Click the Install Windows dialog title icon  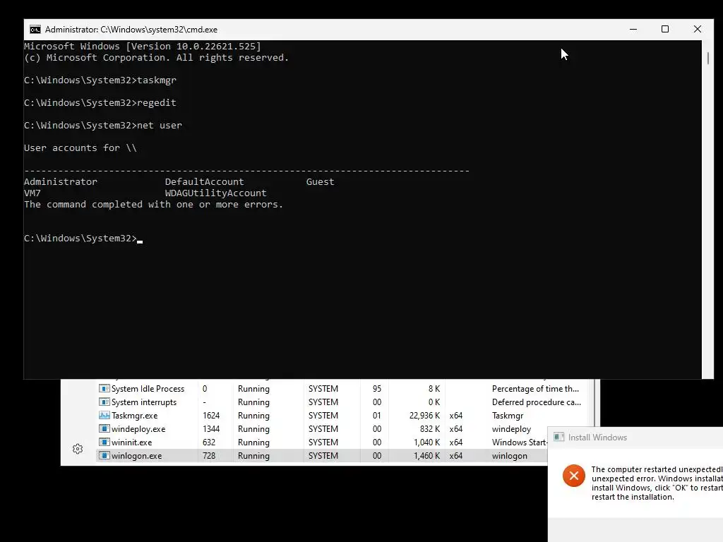[559, 437]
